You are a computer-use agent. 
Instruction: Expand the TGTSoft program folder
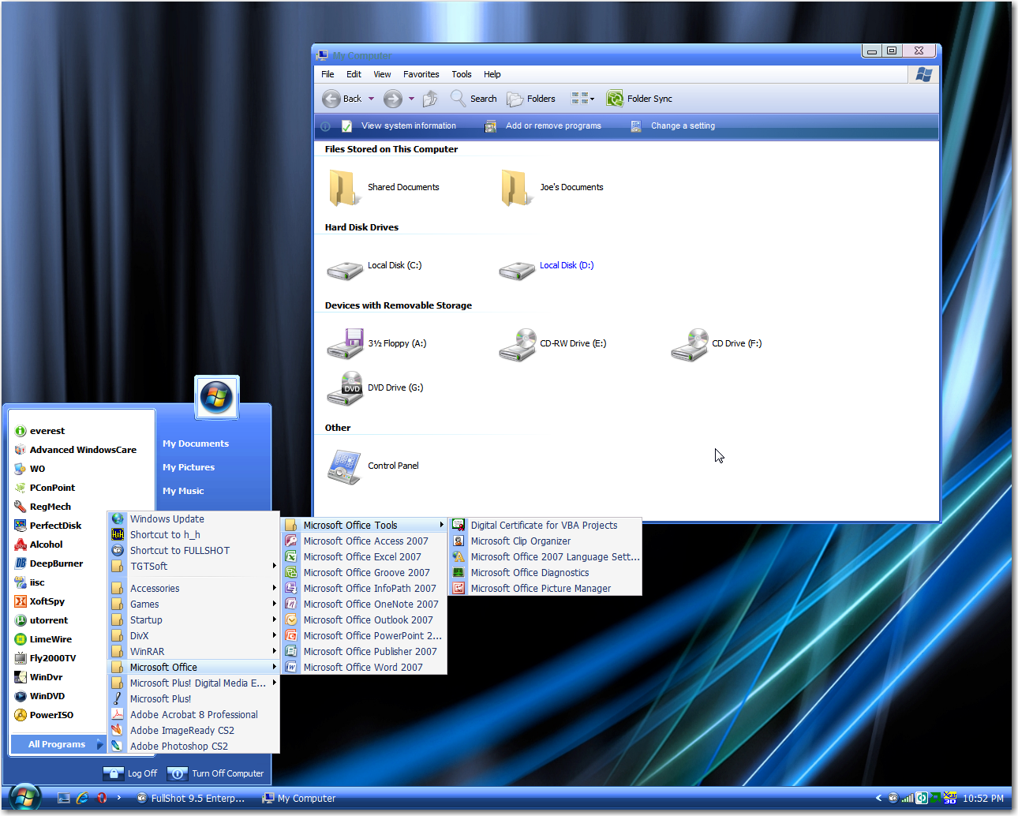click(193, 567)
